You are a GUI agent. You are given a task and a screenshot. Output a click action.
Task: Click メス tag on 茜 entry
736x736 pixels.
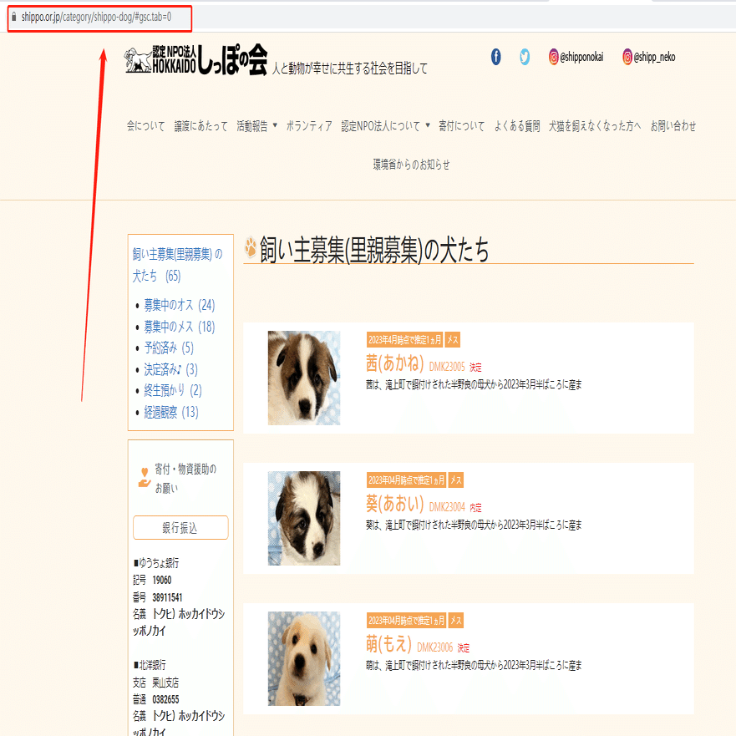coord(453,340)
